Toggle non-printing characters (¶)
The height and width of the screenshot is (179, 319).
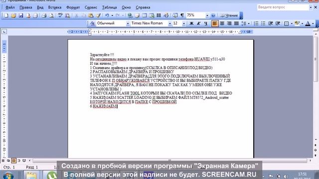(x=182, y=15)
